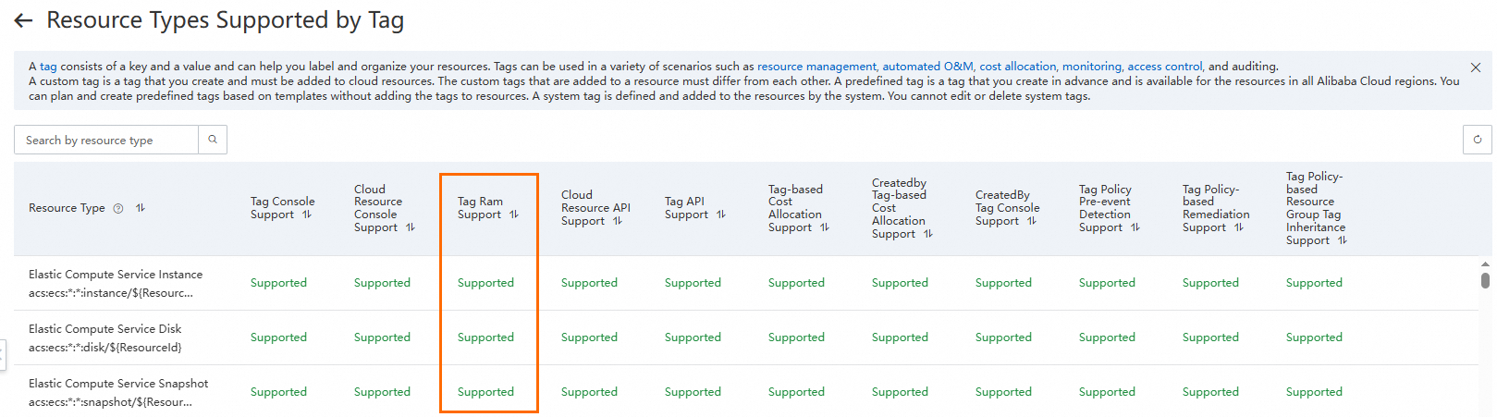Viewport: 1497px width, 417px height.
Task: Click Tag Ram Supported for Disk row
Action: point(485,337)
